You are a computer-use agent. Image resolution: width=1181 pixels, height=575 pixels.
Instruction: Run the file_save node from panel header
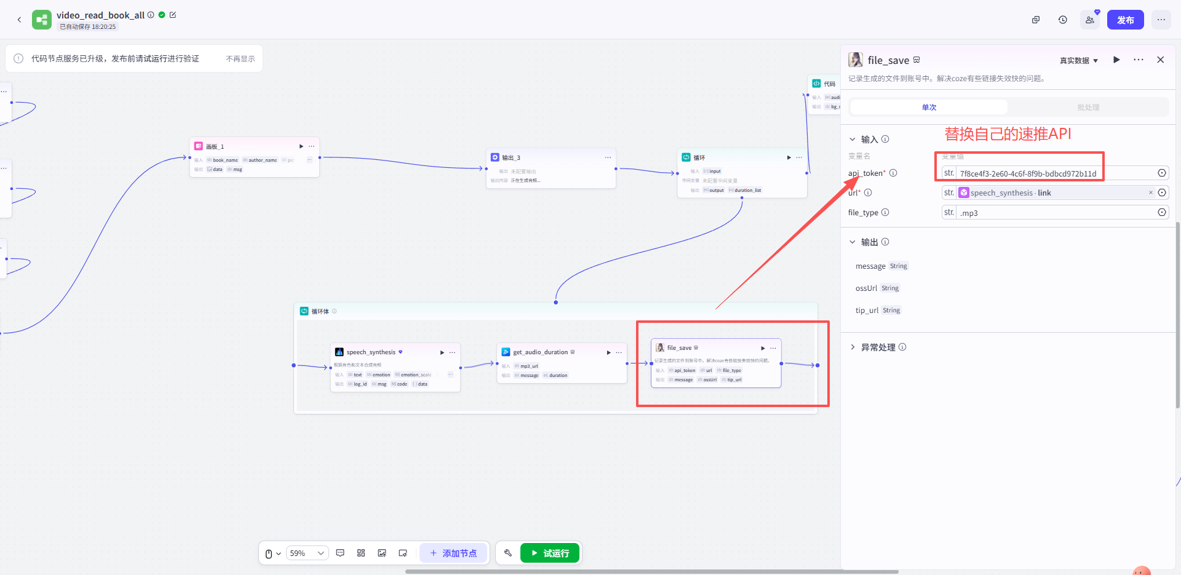(x=1116, y=60)
